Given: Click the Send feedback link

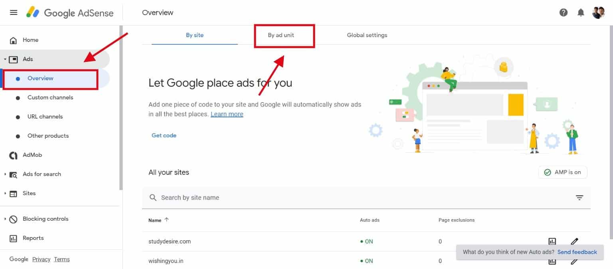Looking at the screenshot, I should [x=577, y=252].
